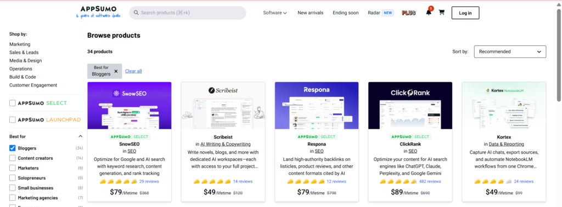
Task: Click the SnowSEO product thumbnail
Action: tap(129, 106)
